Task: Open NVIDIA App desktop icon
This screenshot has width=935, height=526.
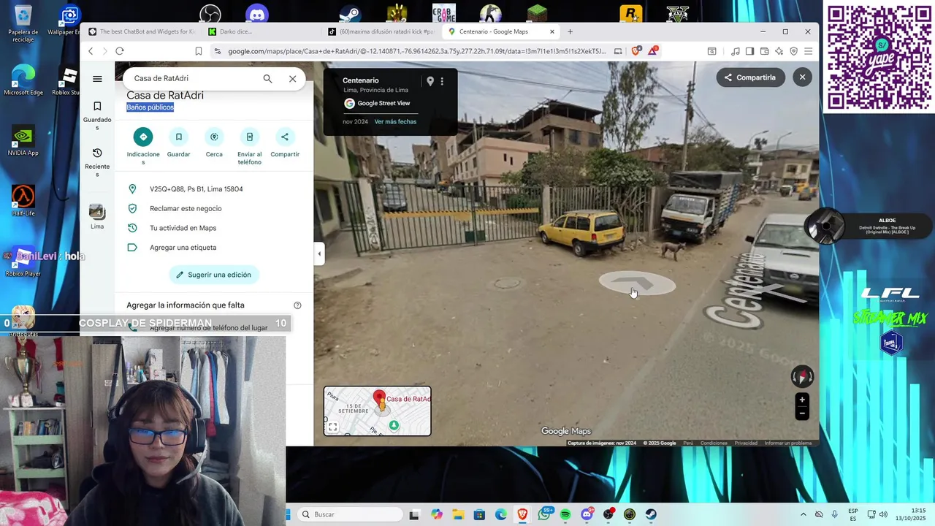Action: pyautogui.click(x=23, y=140)
